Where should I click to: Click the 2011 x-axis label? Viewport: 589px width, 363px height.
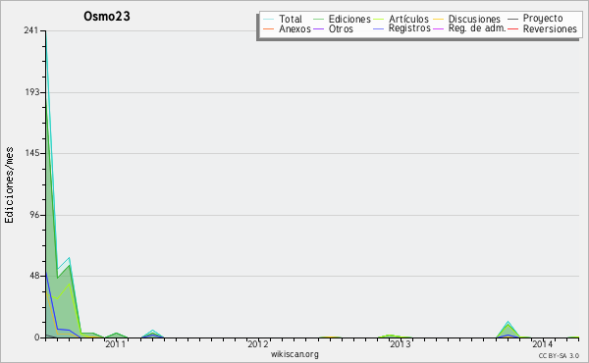point(115,343)
